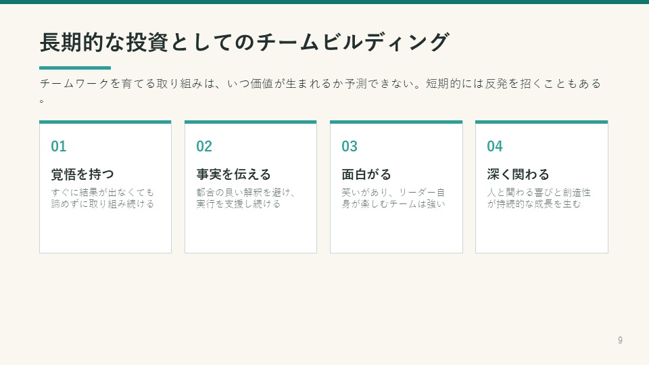Select the number 01 label

(x=58, y=146)
